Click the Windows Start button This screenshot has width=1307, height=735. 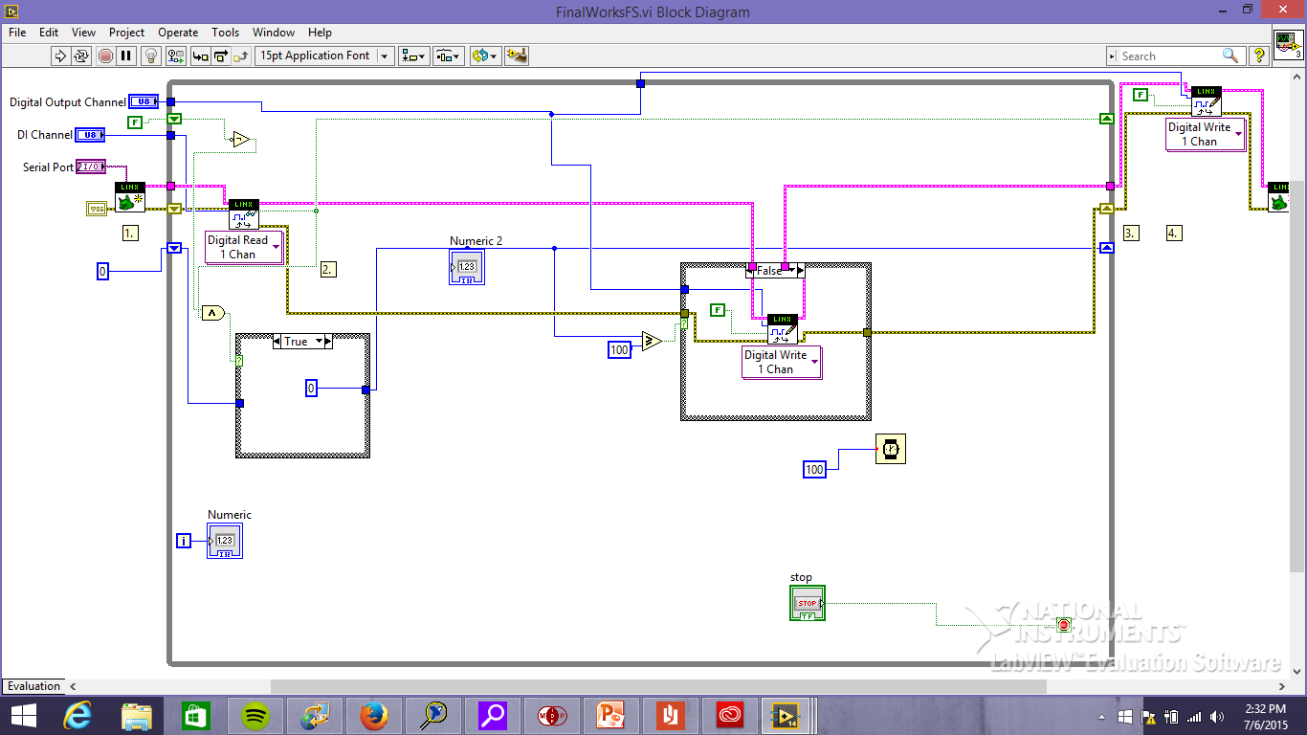23,715
